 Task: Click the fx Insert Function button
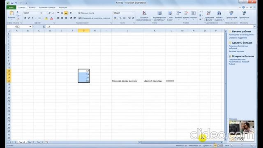(x=44, y=27)
